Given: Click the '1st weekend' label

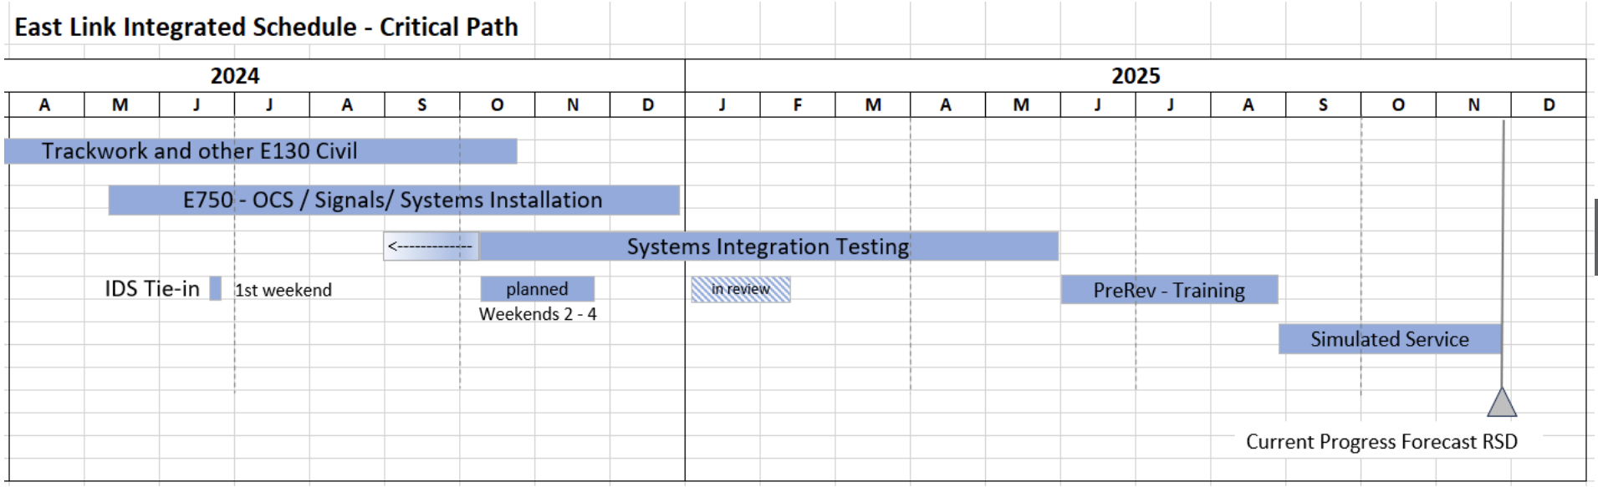Looking at the screenshot, I should tap(283, 291).
